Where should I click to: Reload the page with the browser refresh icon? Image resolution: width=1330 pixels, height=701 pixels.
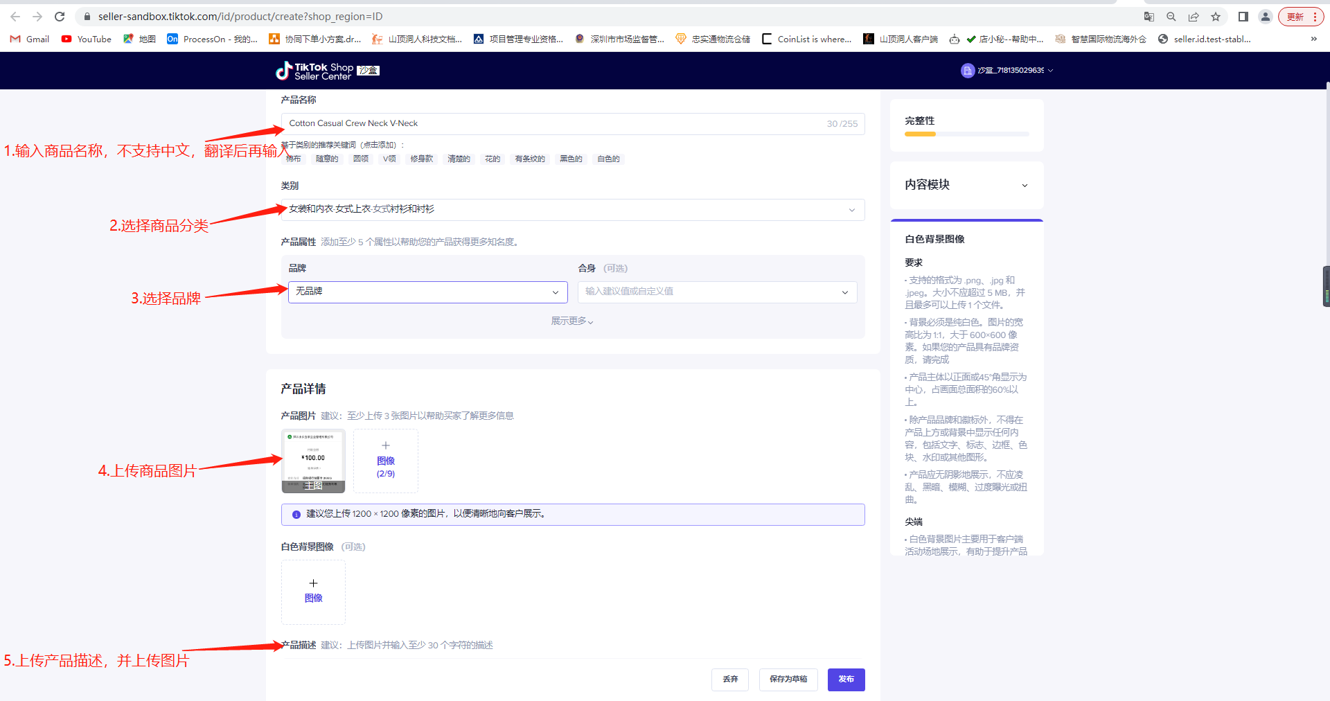point(60,17)
